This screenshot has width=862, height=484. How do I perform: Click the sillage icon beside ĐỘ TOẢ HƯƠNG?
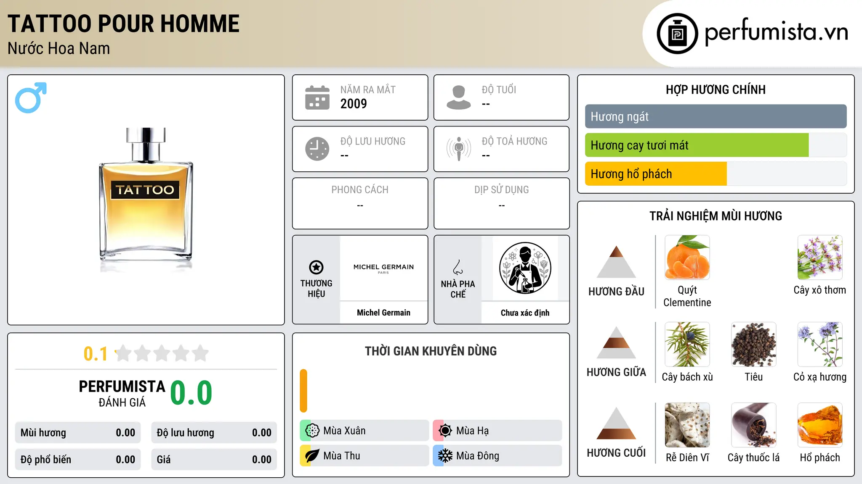(458, 149)
